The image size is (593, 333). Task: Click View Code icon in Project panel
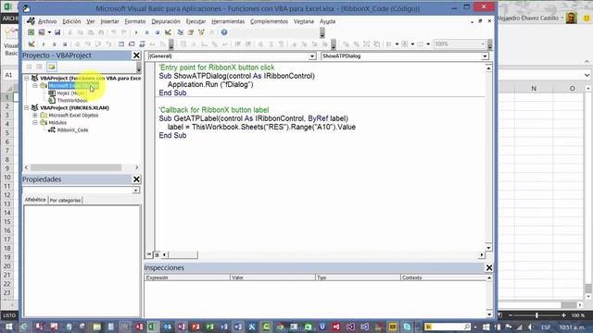(x=29, y=67)
